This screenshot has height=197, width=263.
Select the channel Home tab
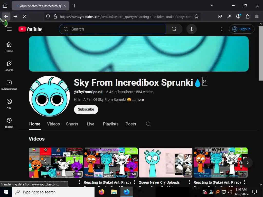click(35, 124)
